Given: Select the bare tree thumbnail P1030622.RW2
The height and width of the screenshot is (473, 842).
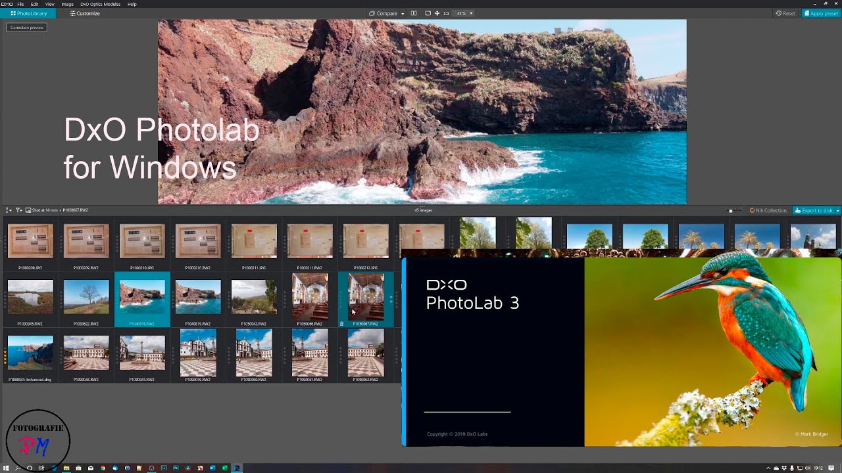Looking at the screenshot, I should click(x=86, y=297).
